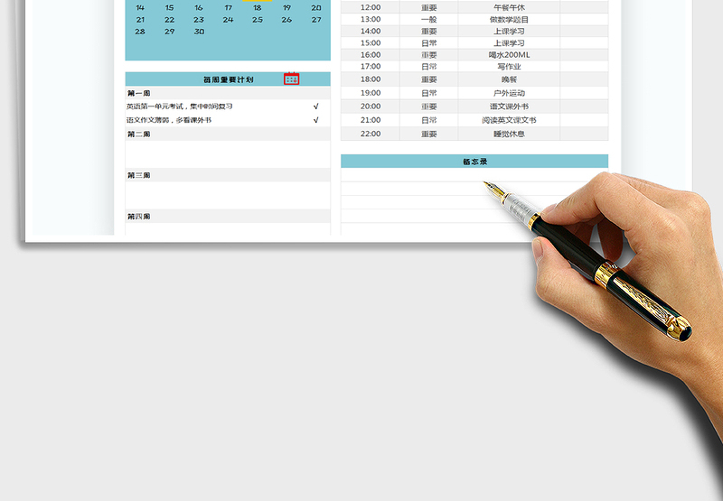Click the checkmark for 语文作文薄弱 row
The width and height of the screenshot is (723, 501).
coord(315,120)
